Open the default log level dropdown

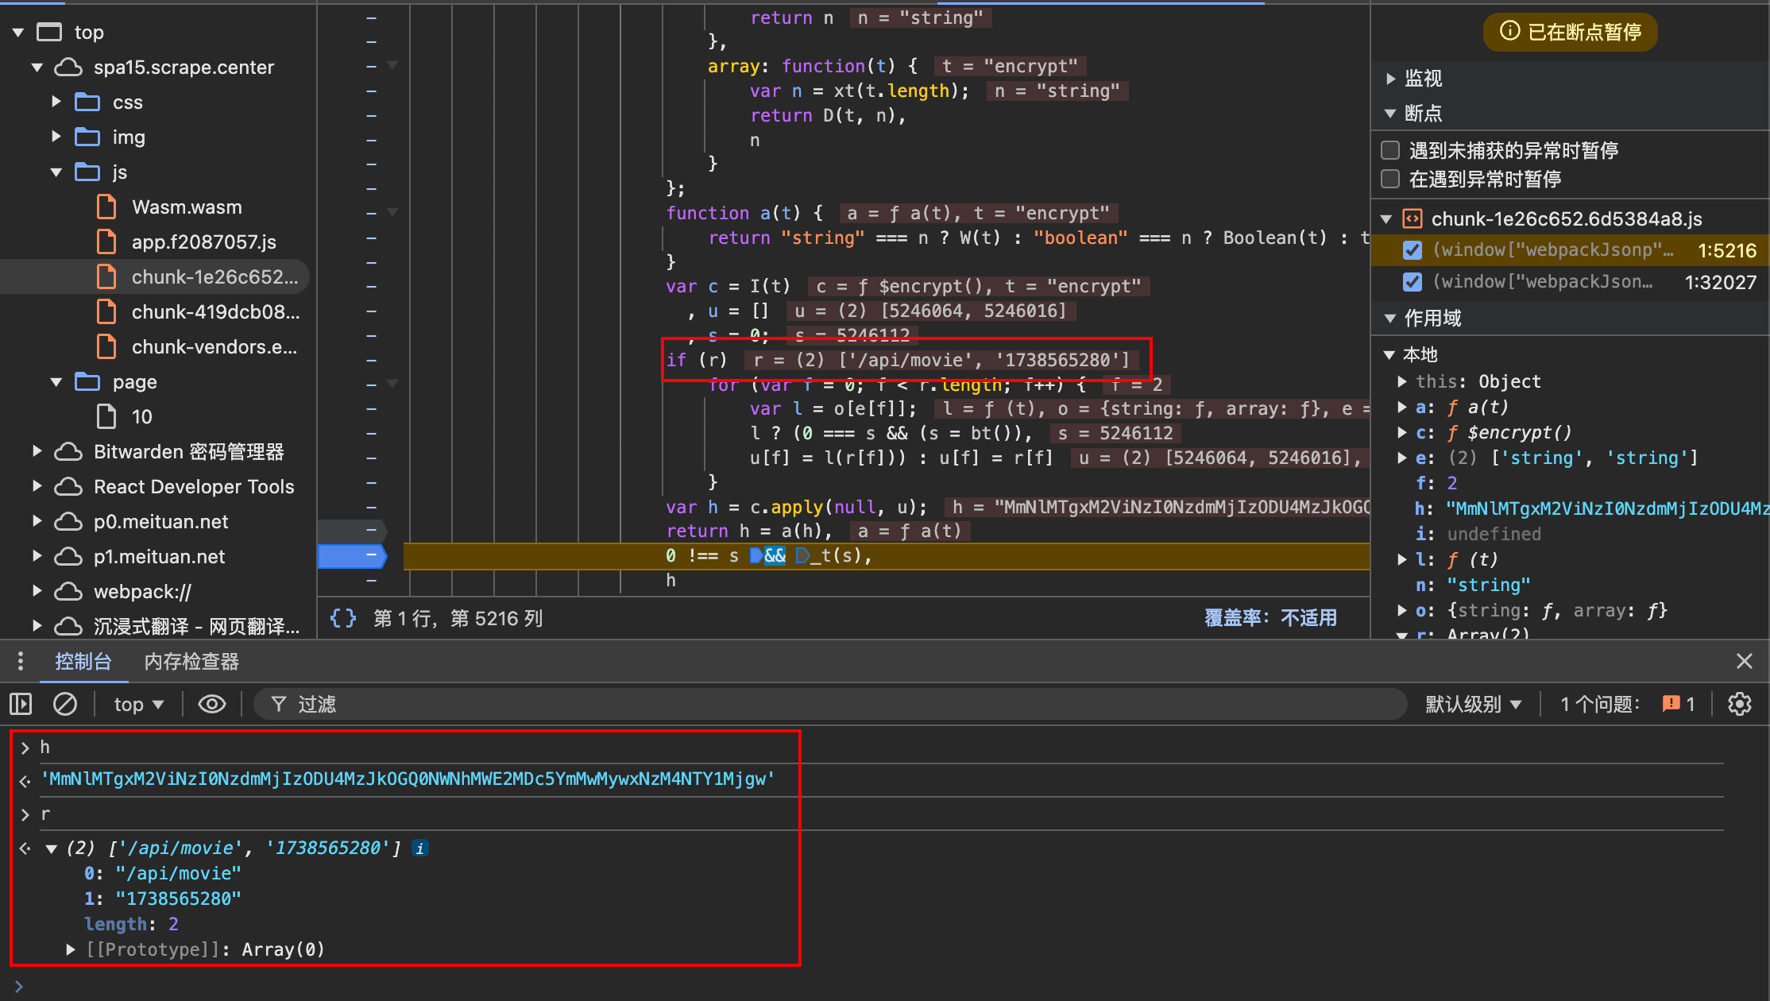click(1473, 704)
